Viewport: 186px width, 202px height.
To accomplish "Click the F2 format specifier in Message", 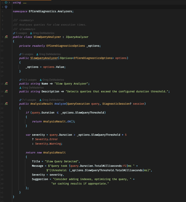I will [x=125, y=166].
